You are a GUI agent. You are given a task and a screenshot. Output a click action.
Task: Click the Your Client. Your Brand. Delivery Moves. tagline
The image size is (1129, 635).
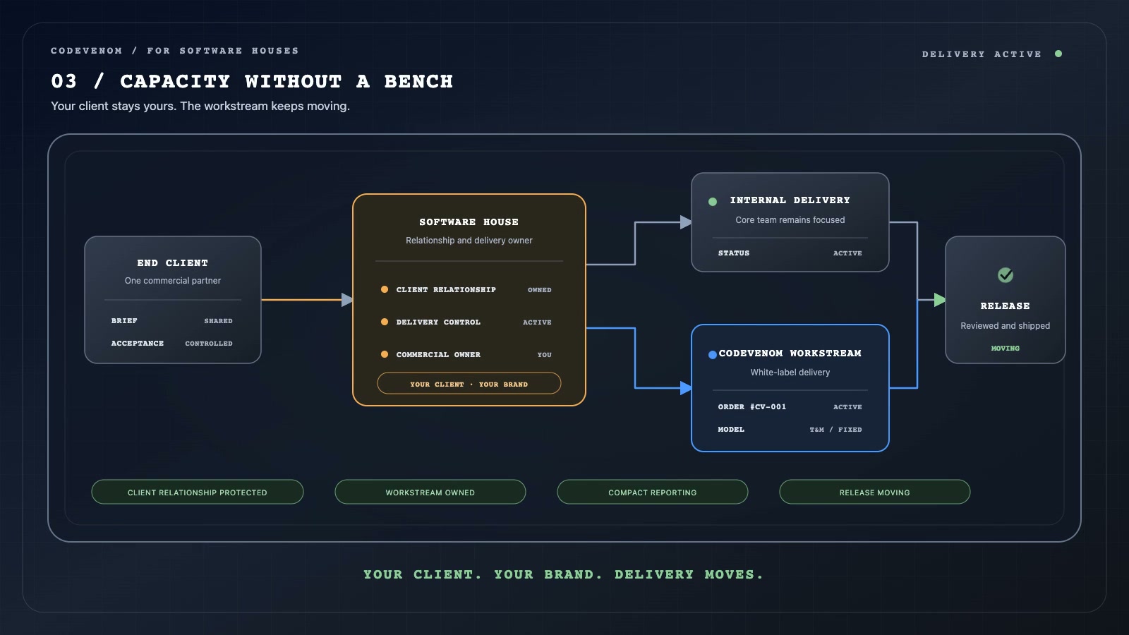click(564, 575)
